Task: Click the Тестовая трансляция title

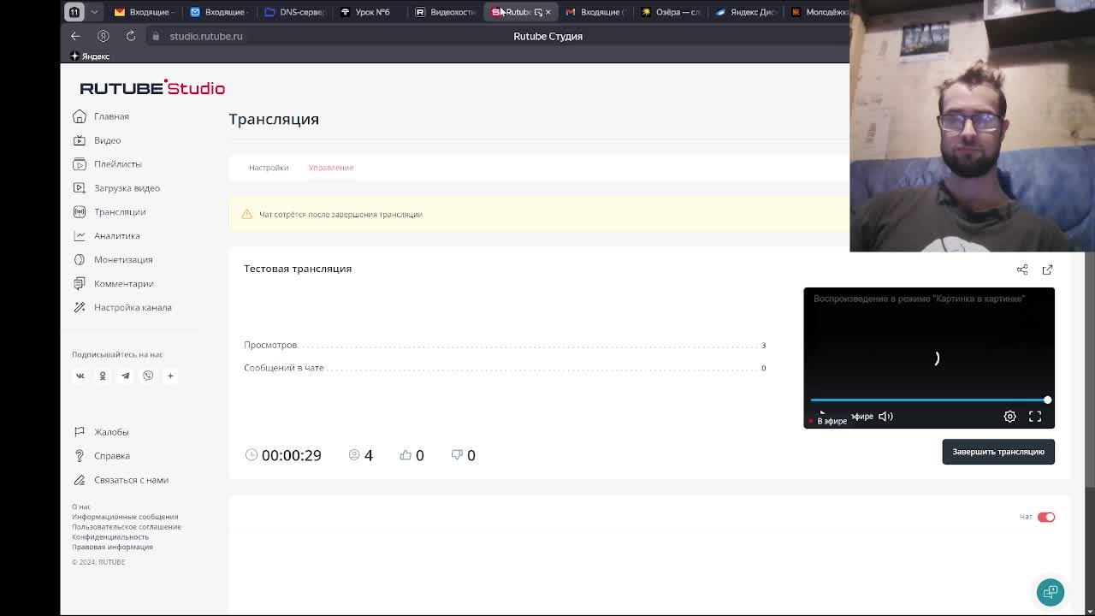Action: (x=298, y=269)
